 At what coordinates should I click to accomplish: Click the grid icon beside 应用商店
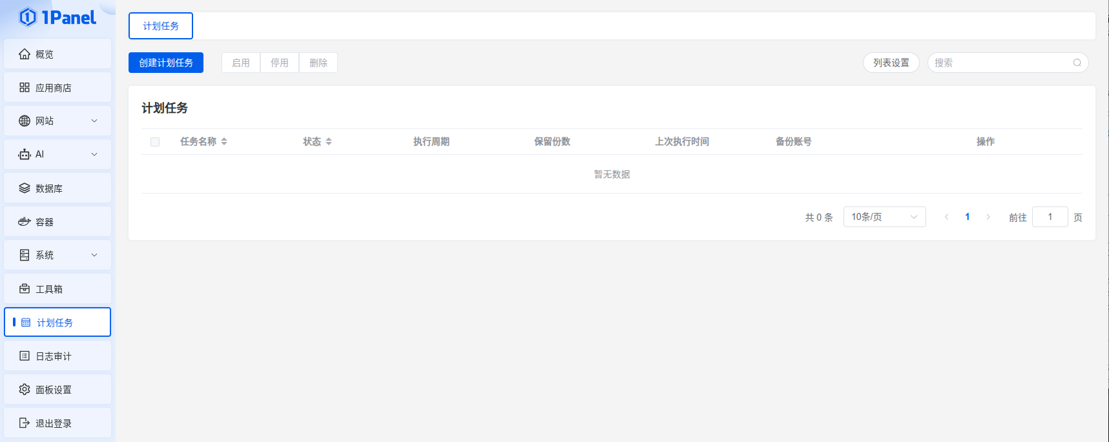tap(25, 88)
